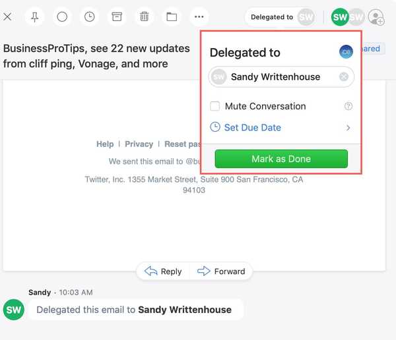Expand Set Due Date chevron arrow
The width and height of the screenshot is (396, 340).
(x=348, y=128)
